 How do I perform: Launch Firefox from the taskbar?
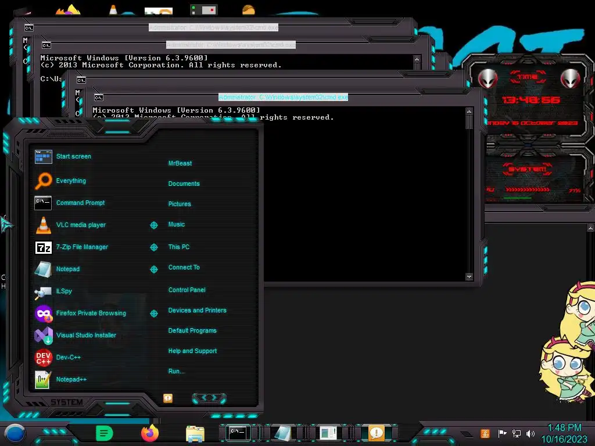coord(150,433)
